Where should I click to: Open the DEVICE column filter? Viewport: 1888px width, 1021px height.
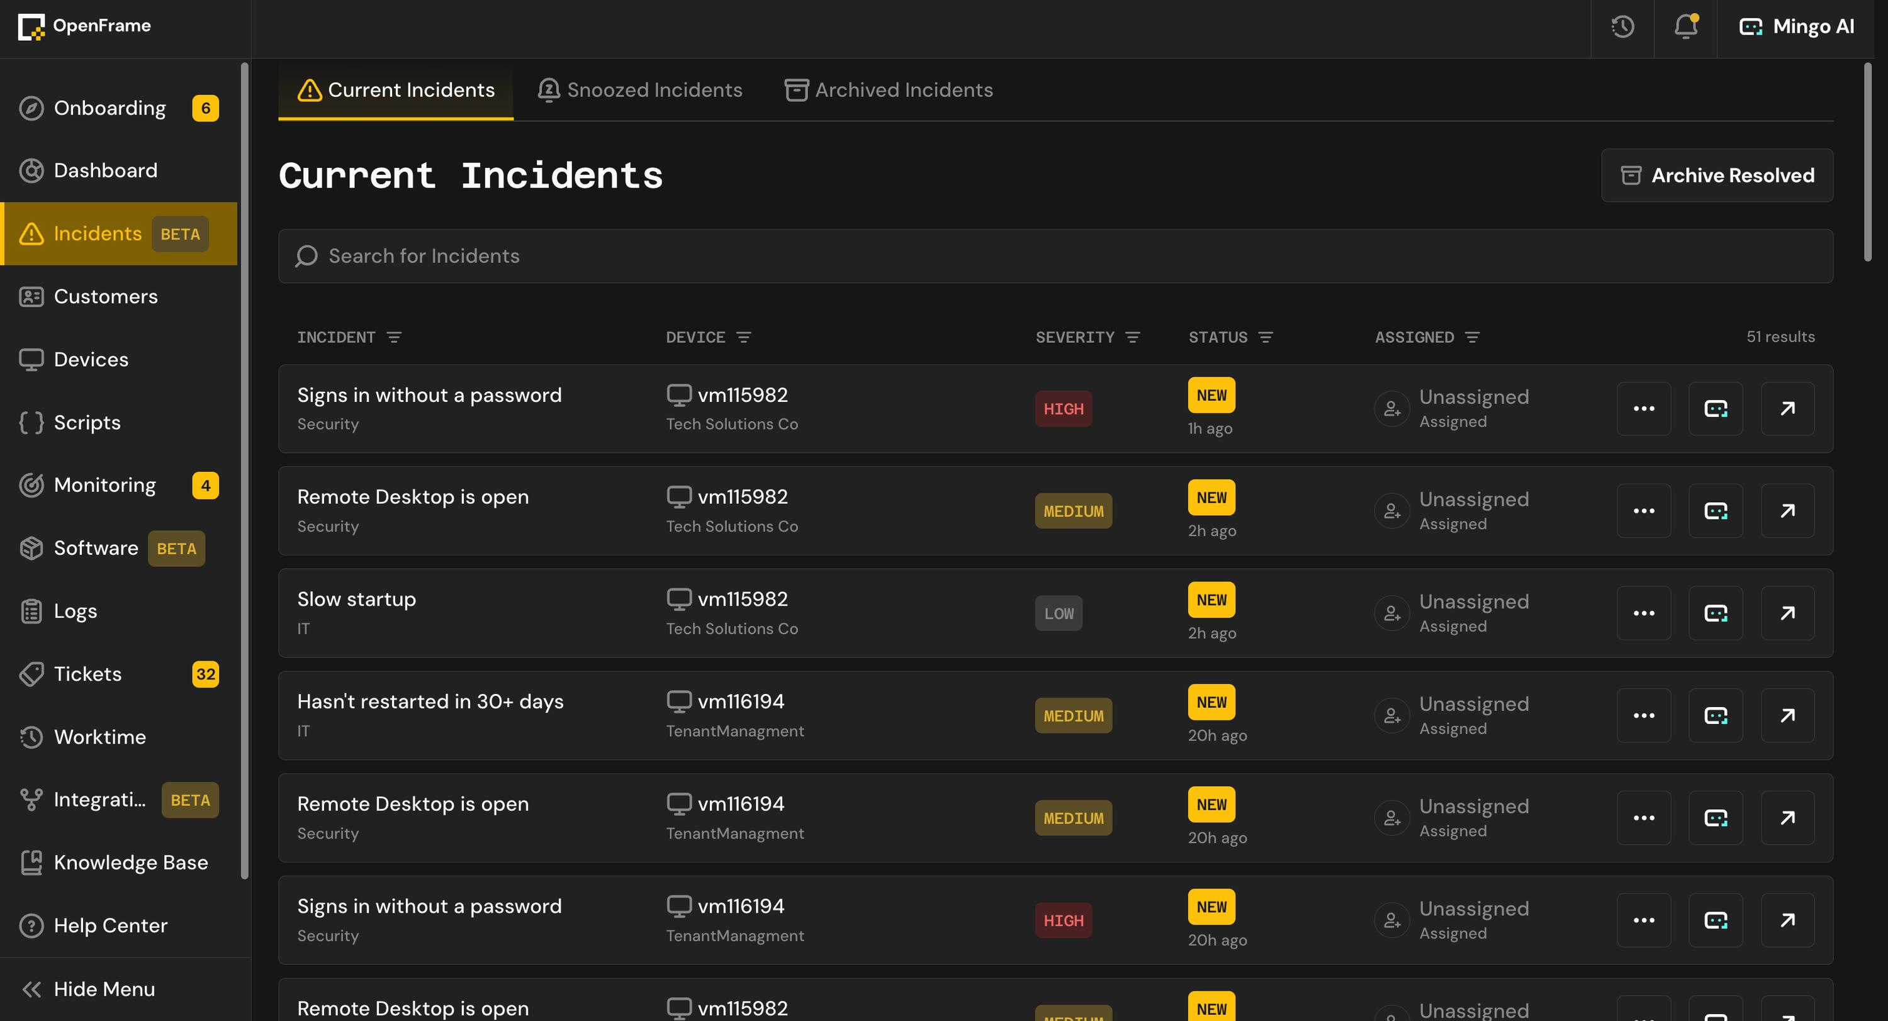point(743,338)
